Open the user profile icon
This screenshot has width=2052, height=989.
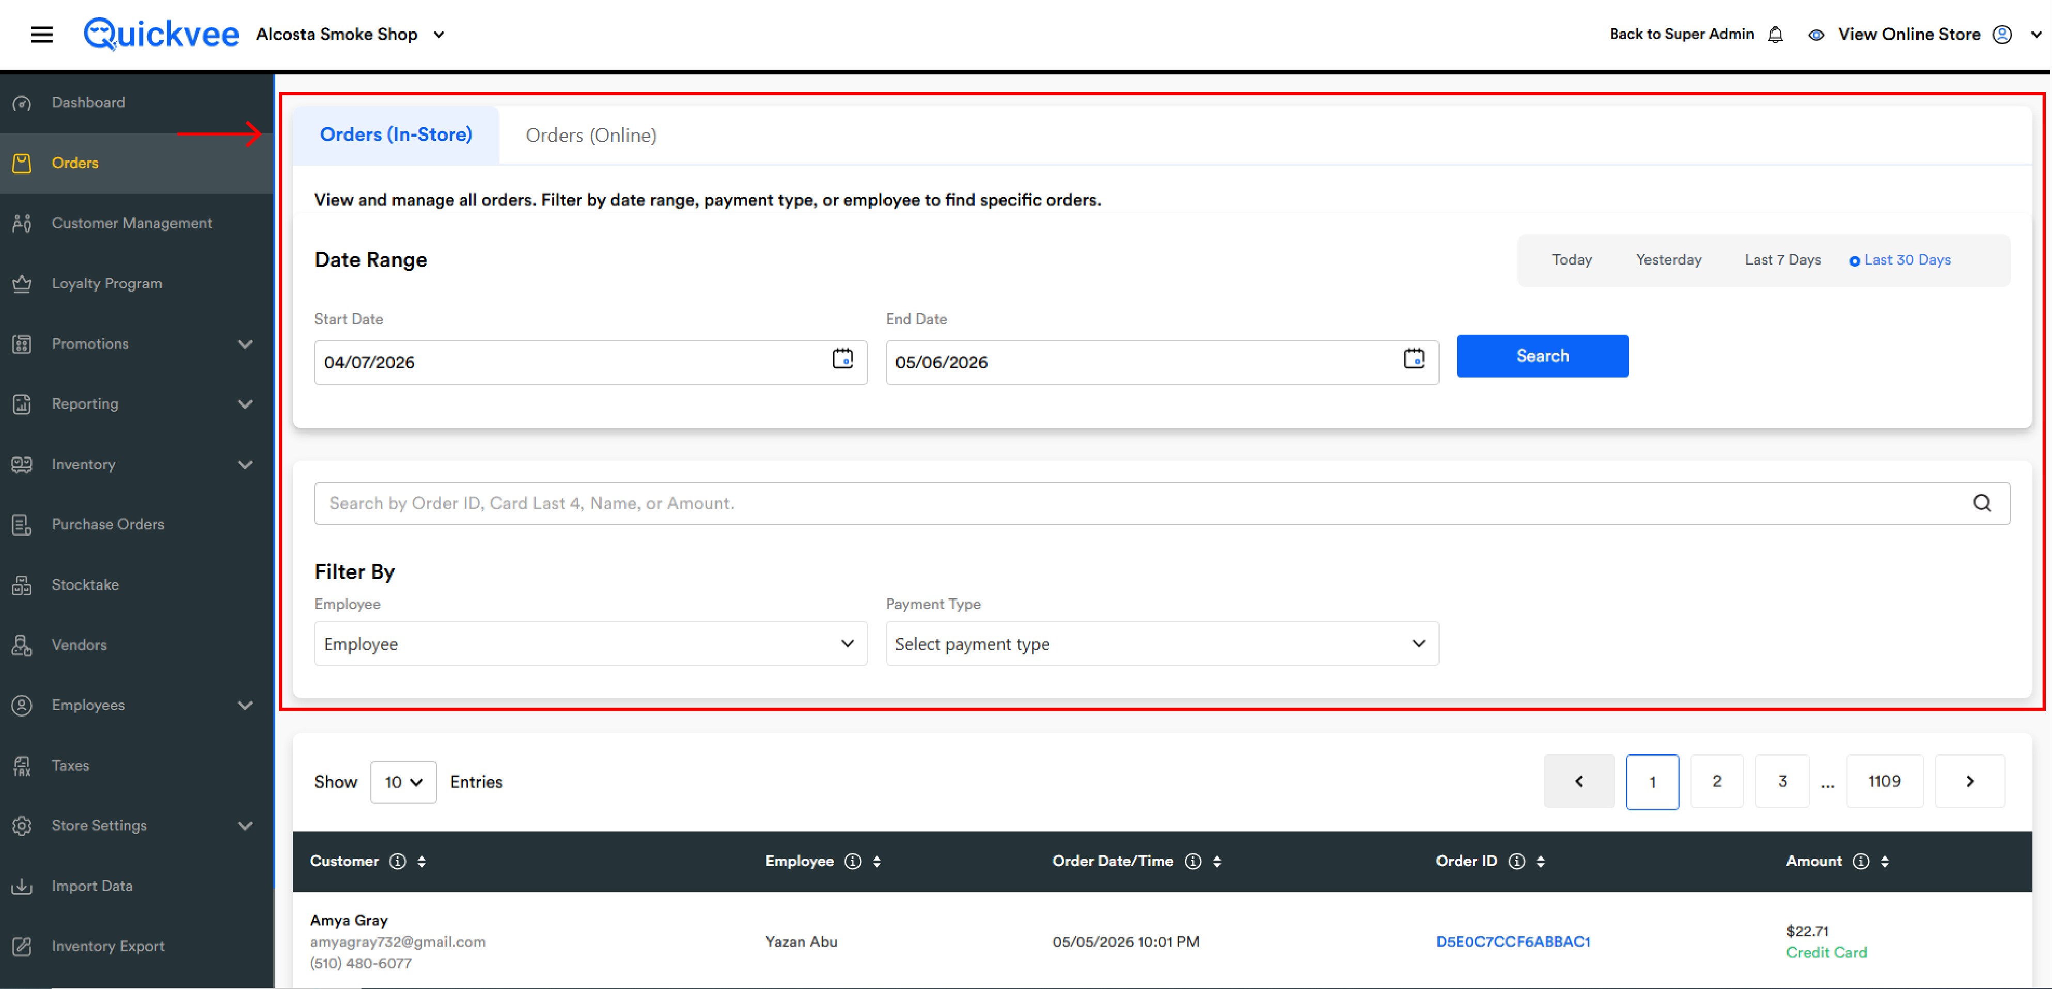pyautogui.click(x=2002, y=34)
